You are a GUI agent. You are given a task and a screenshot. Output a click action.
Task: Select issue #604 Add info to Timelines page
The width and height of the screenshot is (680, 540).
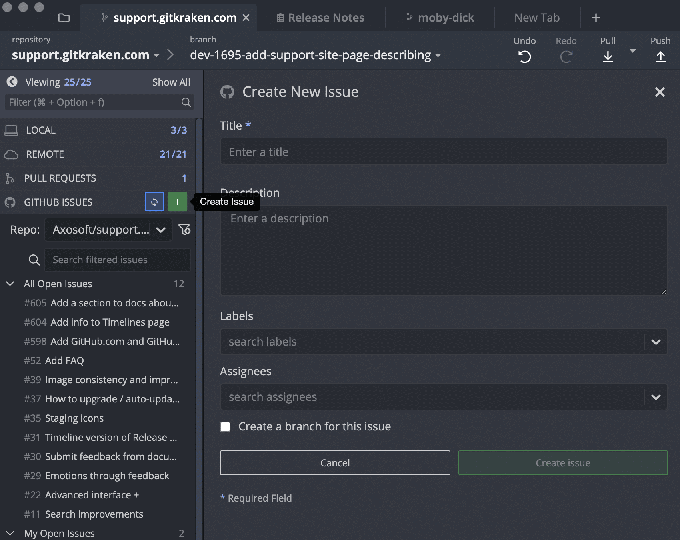pyautogui.click(x=97, y=322)
